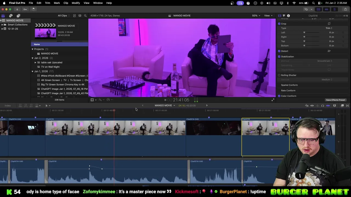Select the yellow-highlighted Clip0016 in timeline
351x197 pixels.
(265, 137)
